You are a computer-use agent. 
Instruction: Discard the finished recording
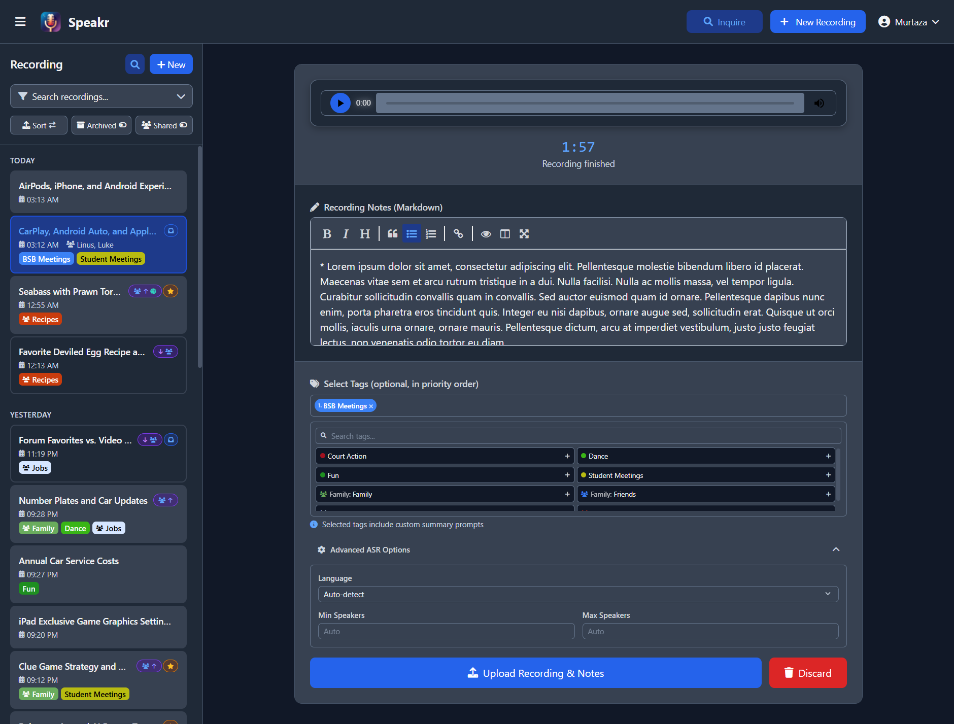coord(807,673)
